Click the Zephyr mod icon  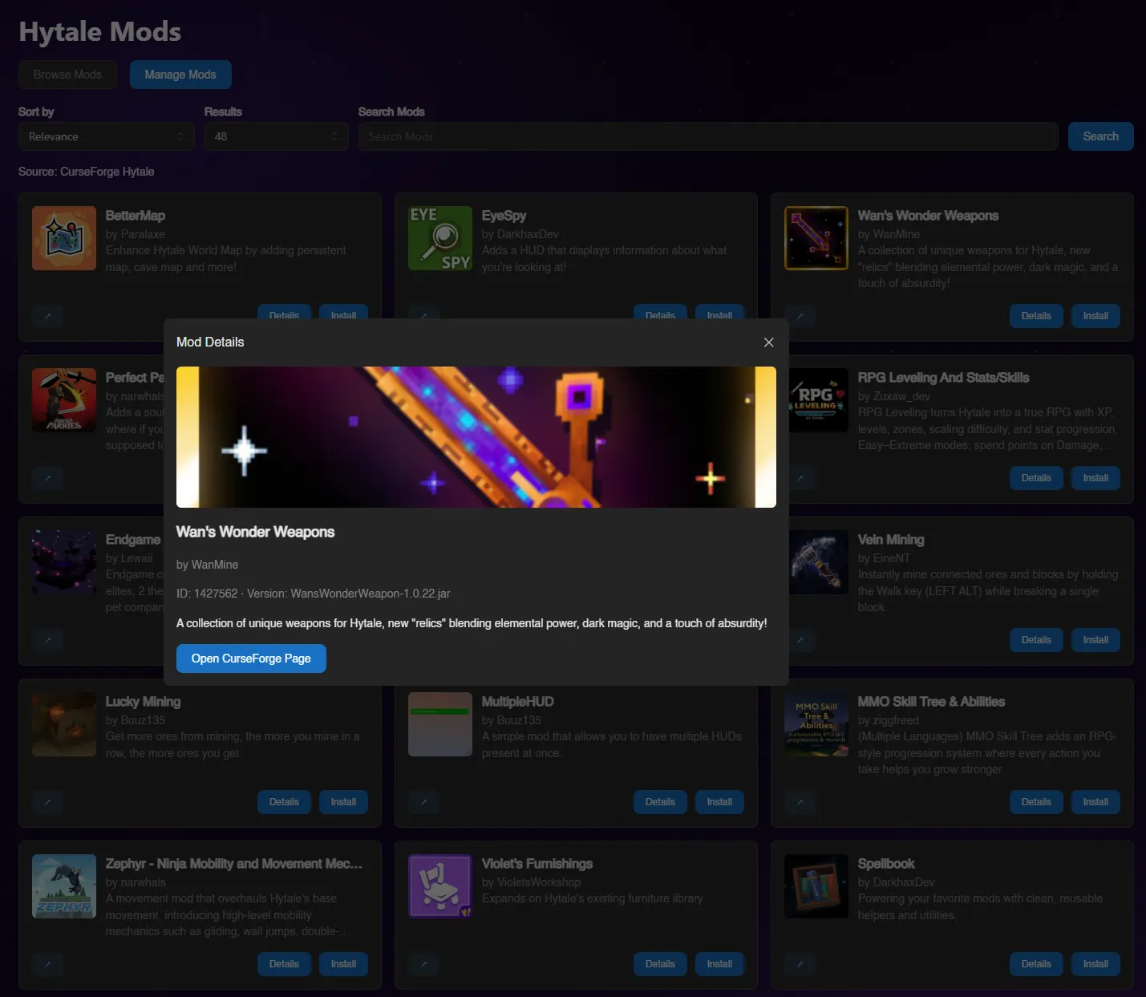pos(64,886)
